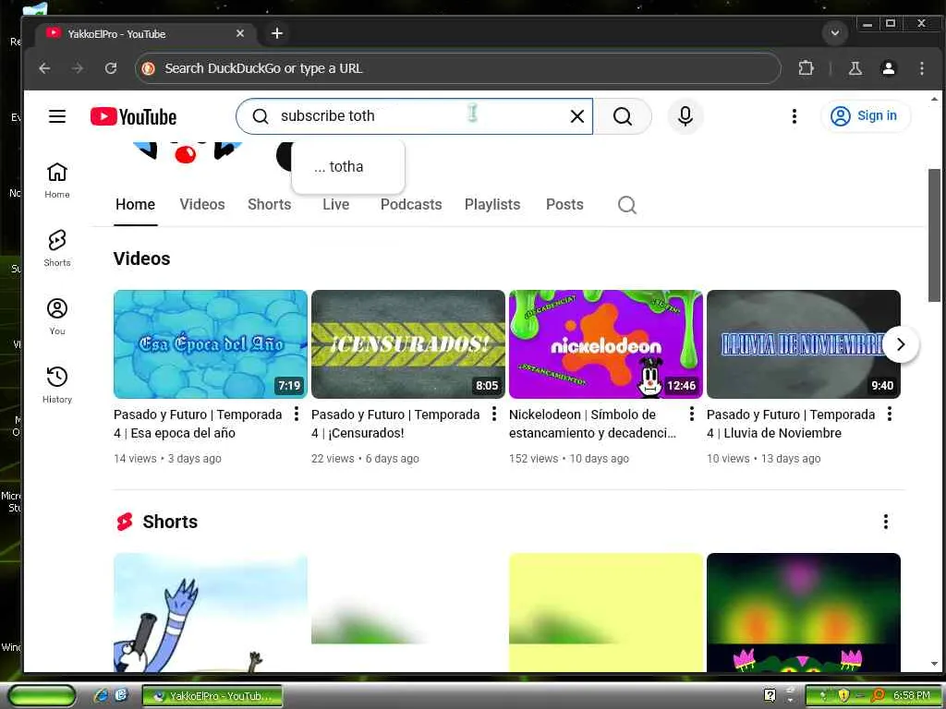This screenshot has height=709, width=946.
Task: Play the 'Lluvia de Noviembre' thumbnail
Action: [803, 344]
